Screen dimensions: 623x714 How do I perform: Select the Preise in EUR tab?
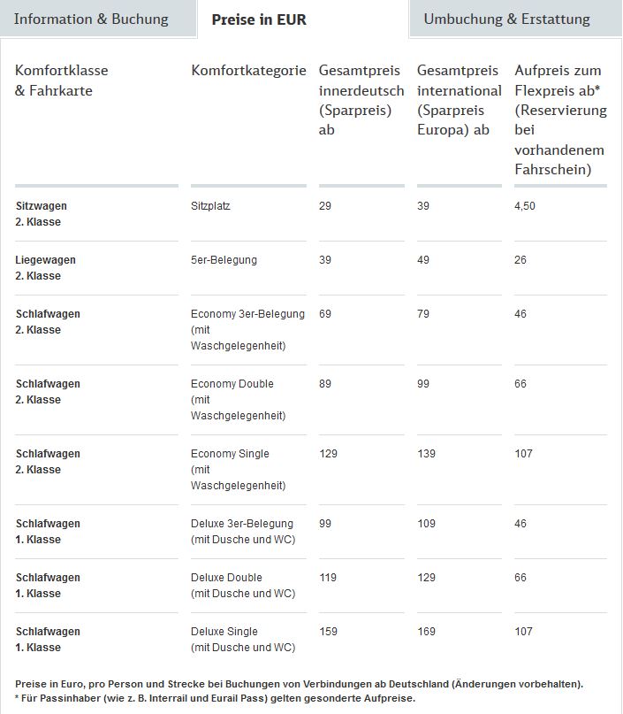(x=259, y=19)
